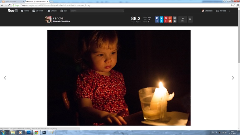Click the Upload button
This screenshot has width=240, height=135.
coord(221,11)
